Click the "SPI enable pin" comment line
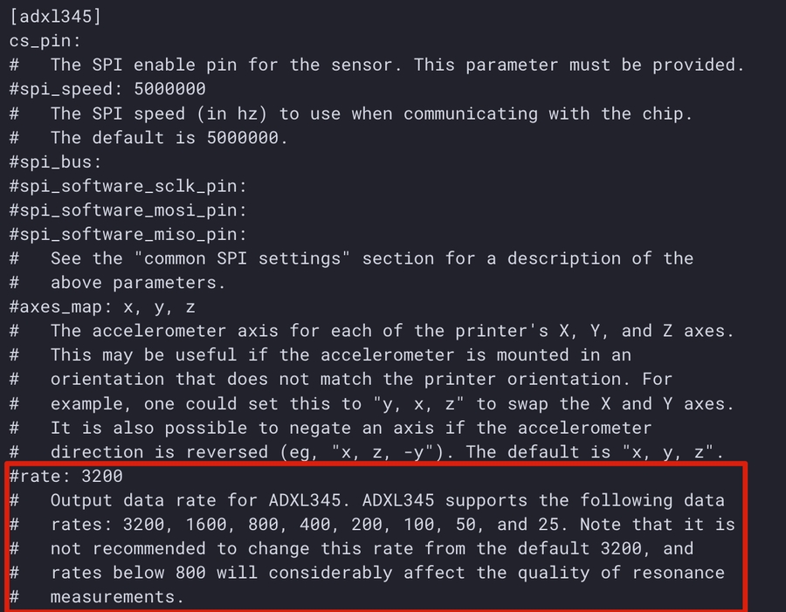The height and width of the screenshot is (612, 786). pos(397,65)
